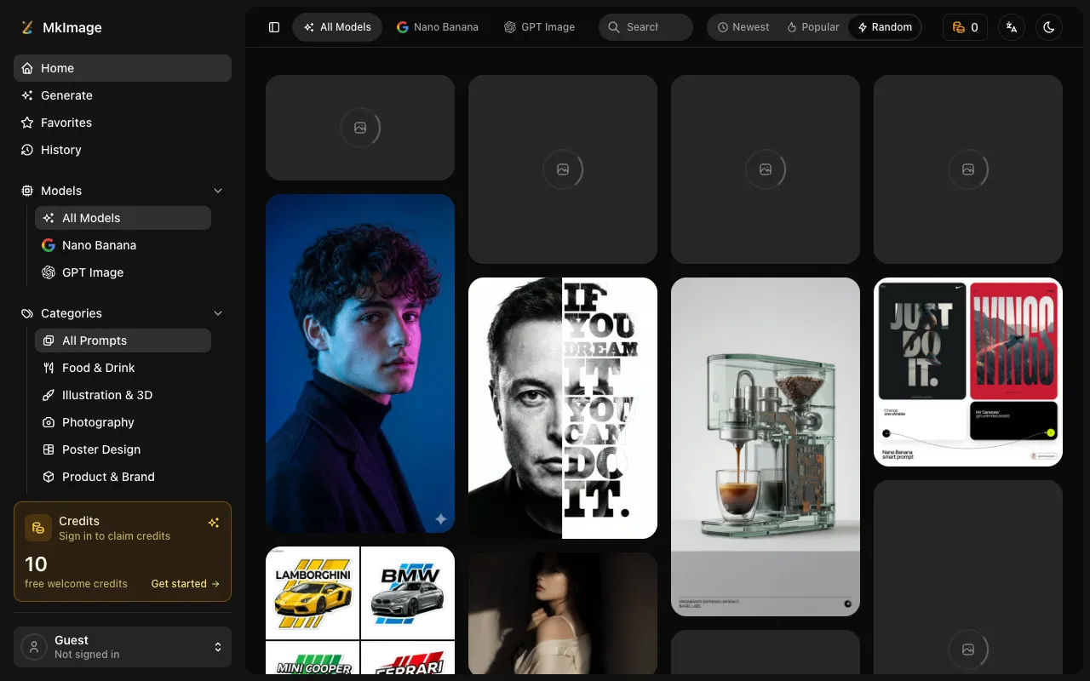Viewport: 1090px width, 681px height.
Task: Open the neon portrait man thumbnail
Action: (360, 363)
